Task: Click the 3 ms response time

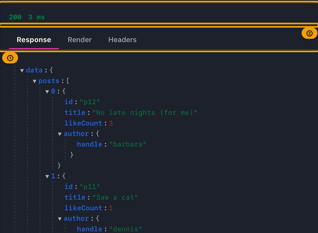Action: coord(36,17)
